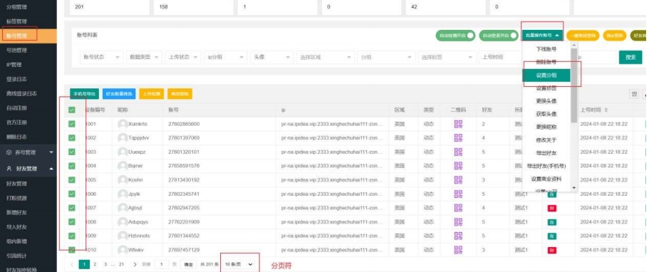
Task: Select 导出好友(手机号) from batch menu
Action: tap(546, 166)
